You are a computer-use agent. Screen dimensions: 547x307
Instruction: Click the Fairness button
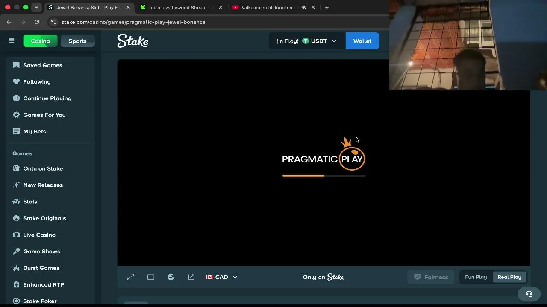point(431,277)
